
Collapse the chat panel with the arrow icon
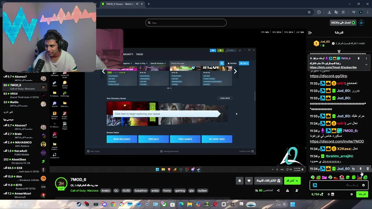pos(310,33)
